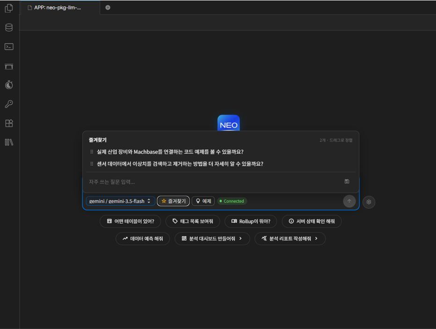The image size is (436, 329).
Task: Expand 분석 대시보드 만들어줘 suggestion
Action: coord(212,239)
